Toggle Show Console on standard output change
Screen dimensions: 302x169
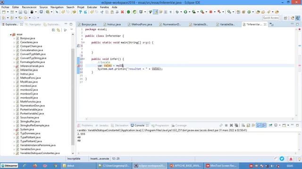tap(259, 125)
